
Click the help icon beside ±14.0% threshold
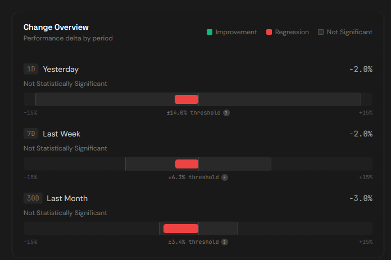[x=226, y=113]
